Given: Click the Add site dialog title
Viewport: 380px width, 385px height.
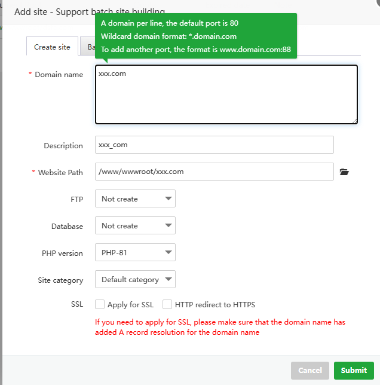Looking at the screenshot, I should tap(90, 11).
